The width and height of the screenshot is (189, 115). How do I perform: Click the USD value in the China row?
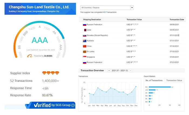click(132, 46)
